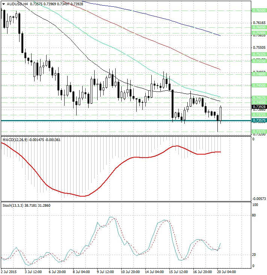The image size is (267, 275).
Task: Select the 0.73275 price level label
Action: point(259,132)
